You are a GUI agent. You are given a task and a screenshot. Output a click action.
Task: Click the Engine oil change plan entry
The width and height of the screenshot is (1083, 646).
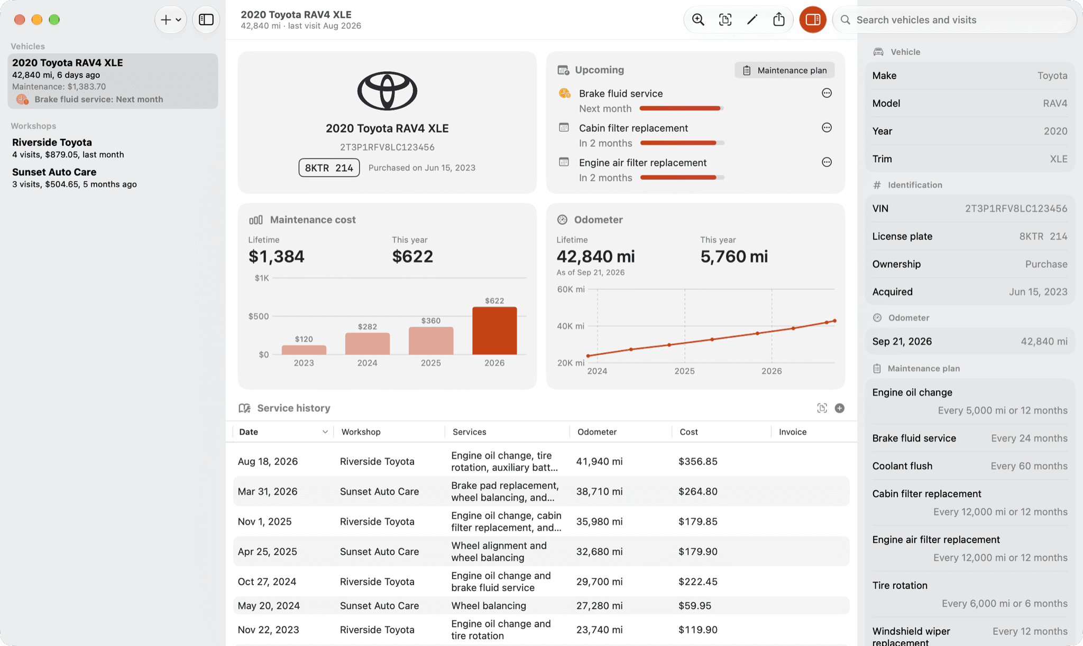970,401
